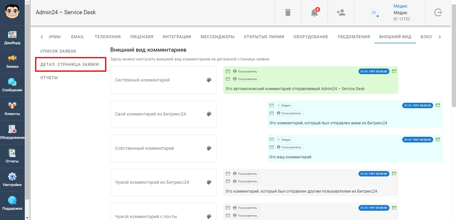The image size is (456, 220).
Task: Click the add user icon
Action: (341, 12)
